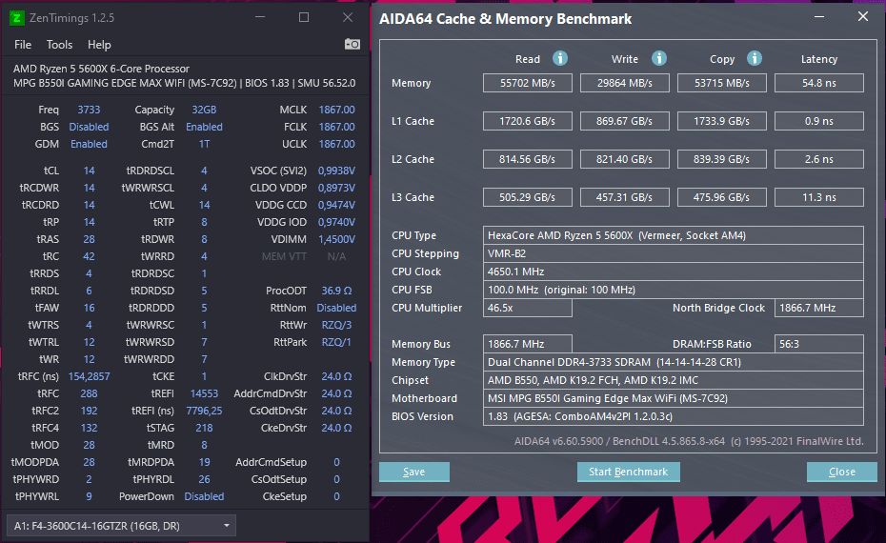
Task: Click the tRFC (ns) value 154,2857
Action: coord(89,376)
